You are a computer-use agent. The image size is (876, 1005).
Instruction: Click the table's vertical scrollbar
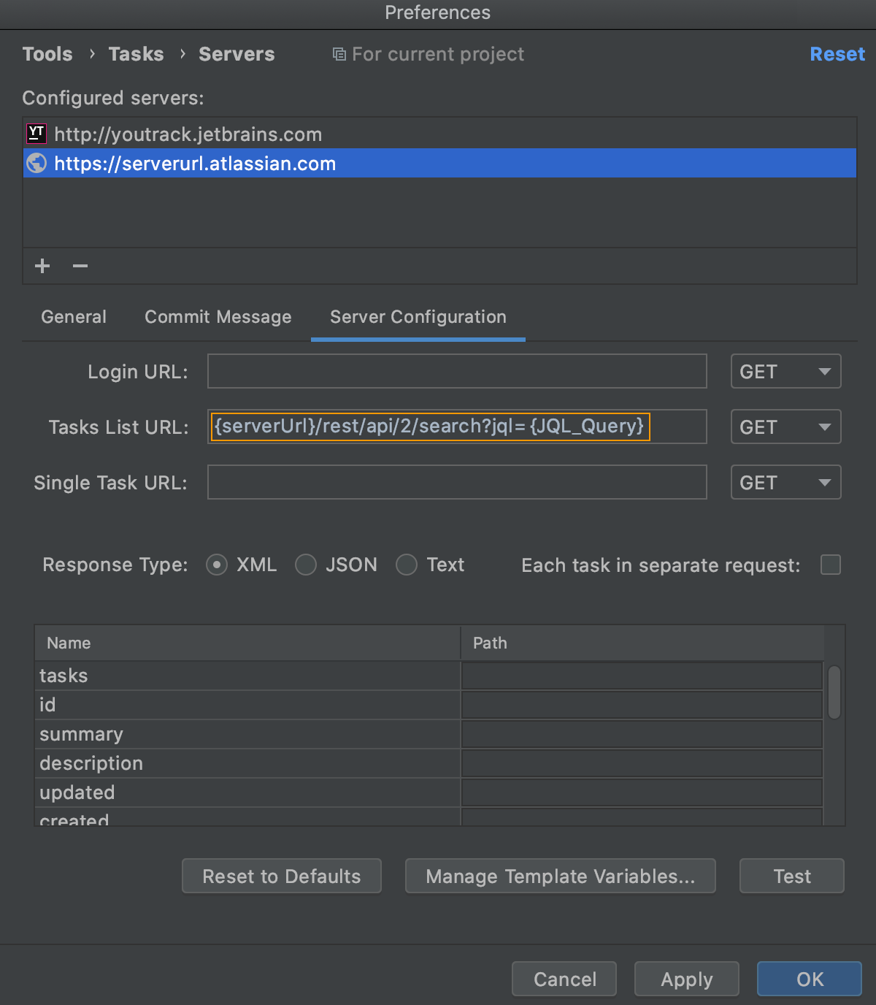(834, 692)
